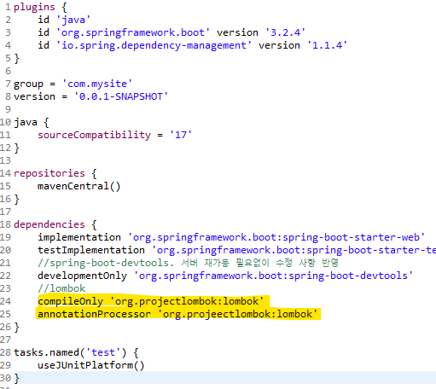The width and height of the screenshot is (436, 389).
Task: Click line number 24 in gutter
Action: coord(5,301)
